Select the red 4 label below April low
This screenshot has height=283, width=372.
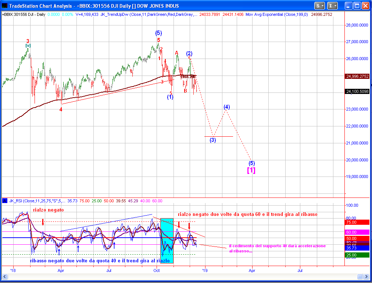coord(61,109)
